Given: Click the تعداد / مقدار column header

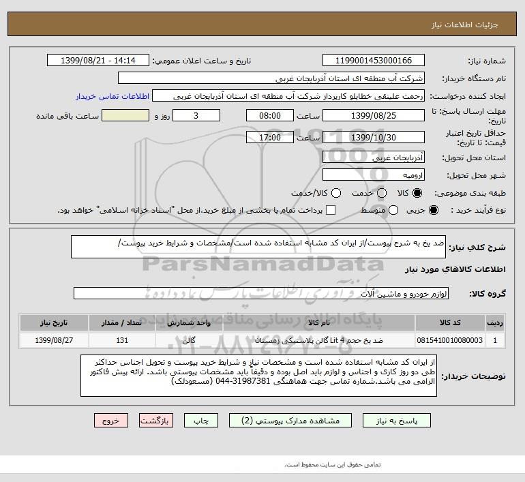Looking at the screenshot, I should pos(122,322).
